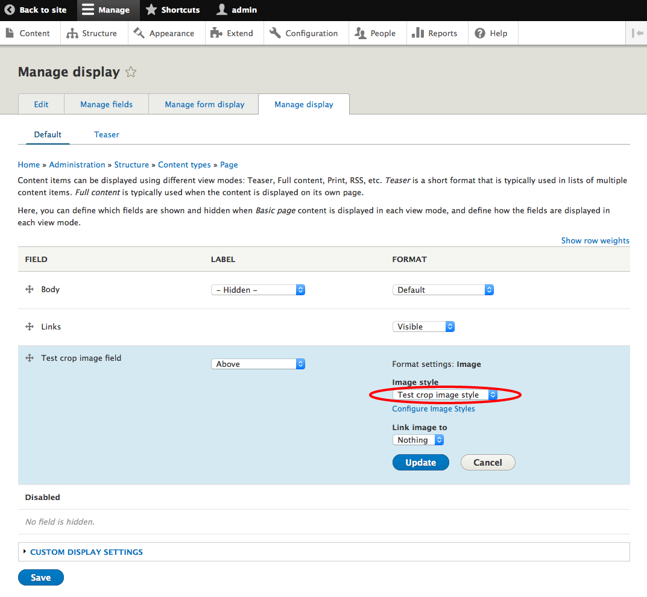The image size is (647, 597).
Task: Open the Configuration wrench menu
Action: pos(304,33)
